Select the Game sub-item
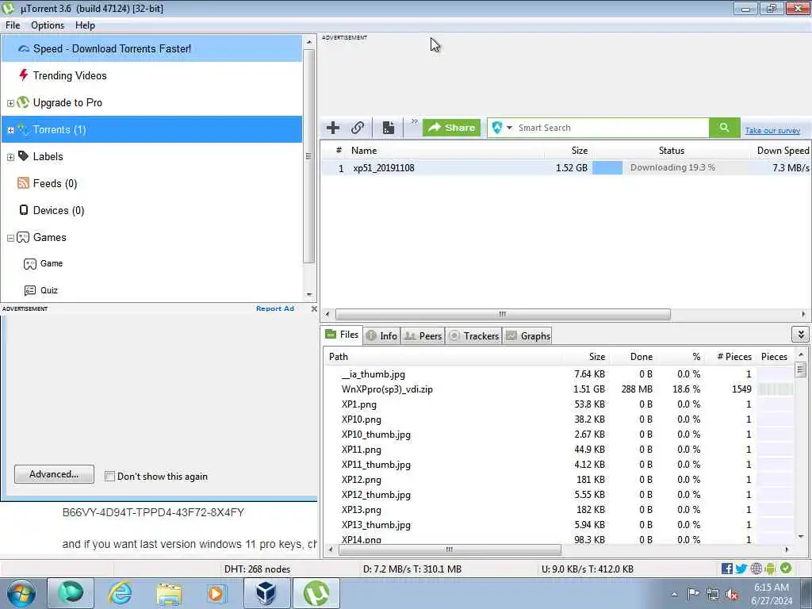Image resolution: width=812 pixels, height=609 pixels. [x=52, y=263]
